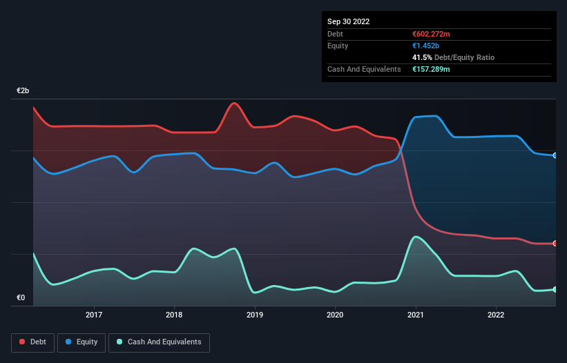Select the 2022 x-axis label
This screenshot has height=363, width=567.
[496, 315]
